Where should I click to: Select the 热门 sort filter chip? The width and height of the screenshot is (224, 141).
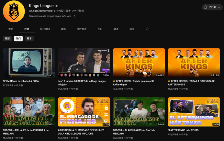tap(18, 38)
